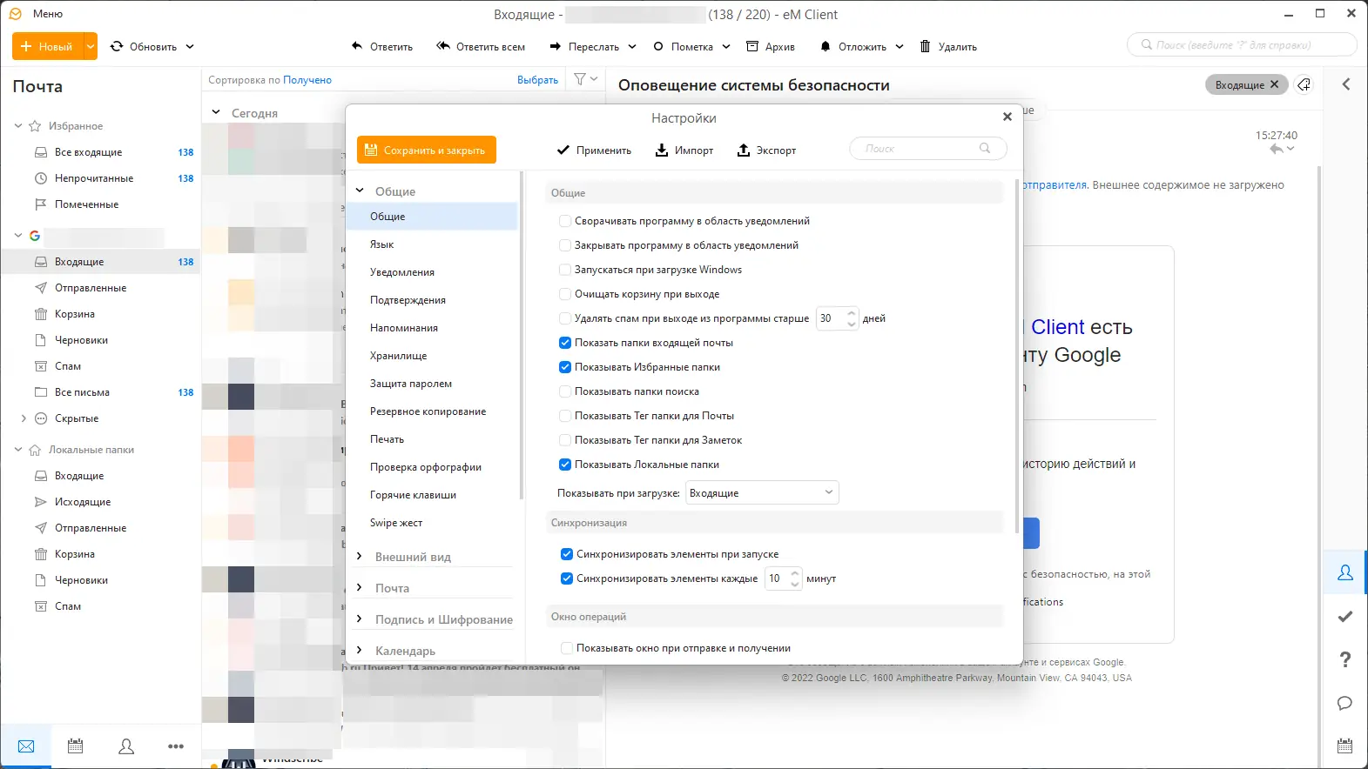Check Очищать корзину при выходе
This screenshot has height=769, width=1368.
tap(565, 294)
